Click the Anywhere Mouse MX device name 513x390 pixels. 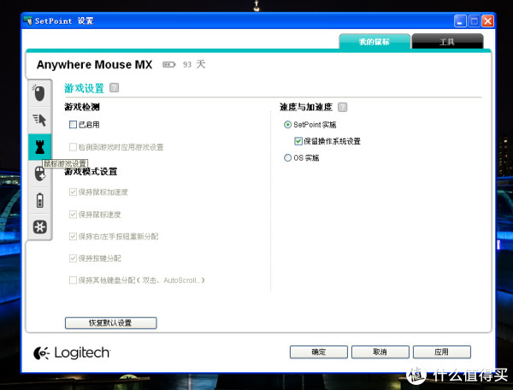click(94, 64)
